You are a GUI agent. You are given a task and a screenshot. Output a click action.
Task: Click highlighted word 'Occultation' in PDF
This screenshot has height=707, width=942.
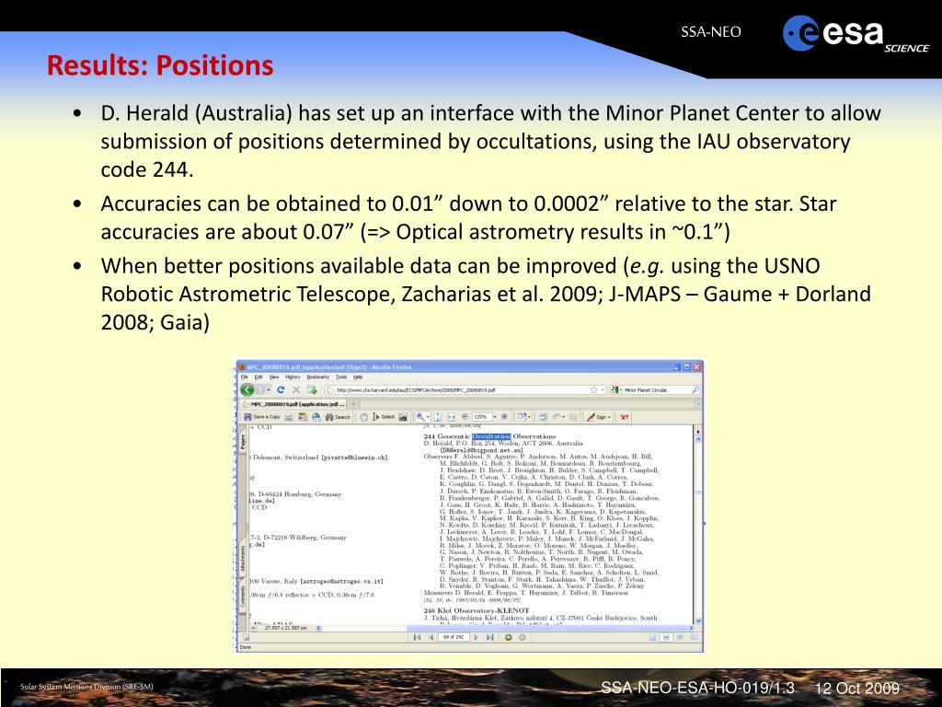[x=491, y=436]
